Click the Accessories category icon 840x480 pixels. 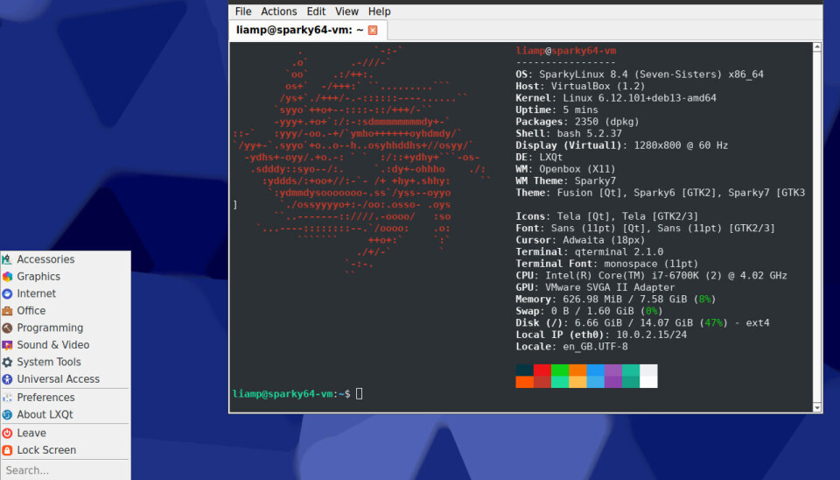tap(7, 259)
